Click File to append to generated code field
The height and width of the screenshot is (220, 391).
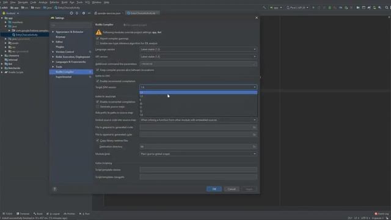click(x=195, y=134)
